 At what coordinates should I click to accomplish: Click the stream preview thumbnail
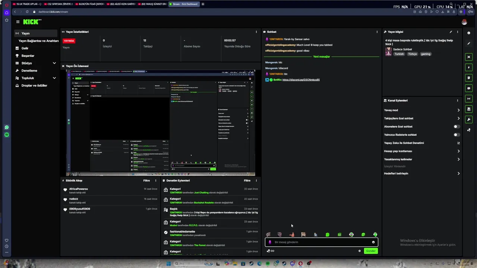coord(161,122)
